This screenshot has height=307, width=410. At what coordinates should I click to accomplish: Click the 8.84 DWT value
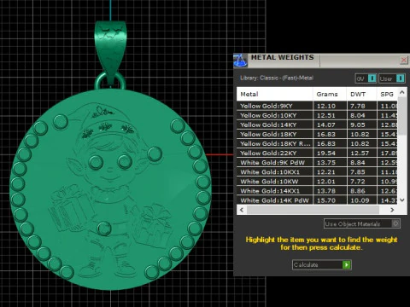(358, 163)
